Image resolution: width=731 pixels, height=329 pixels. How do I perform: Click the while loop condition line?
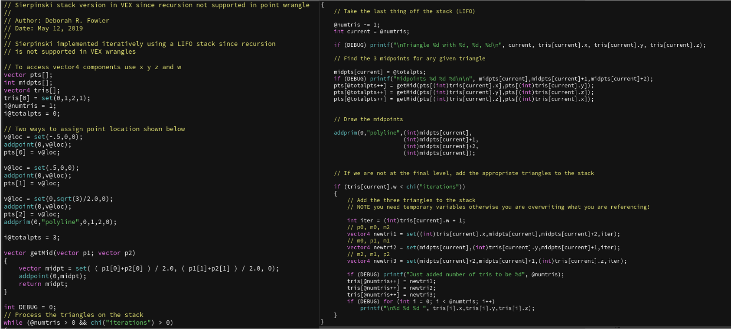(x=88, y=323)
